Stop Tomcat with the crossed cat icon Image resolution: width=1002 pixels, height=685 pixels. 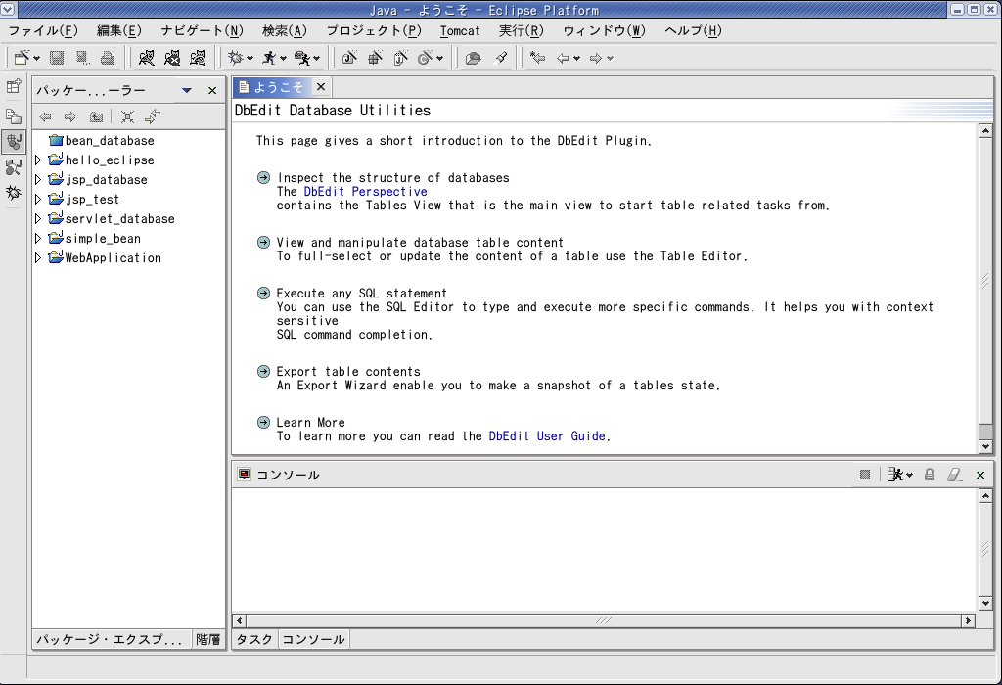tap(172, 58)
